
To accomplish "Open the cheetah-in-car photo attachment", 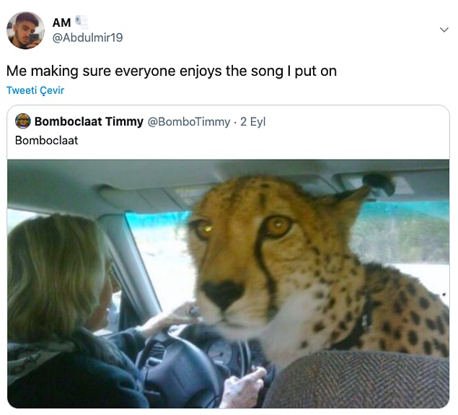I will coord(228,284).
